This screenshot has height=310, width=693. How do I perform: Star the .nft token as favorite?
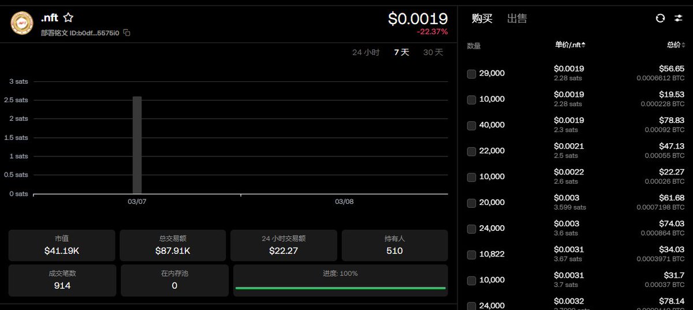point(68,18)
